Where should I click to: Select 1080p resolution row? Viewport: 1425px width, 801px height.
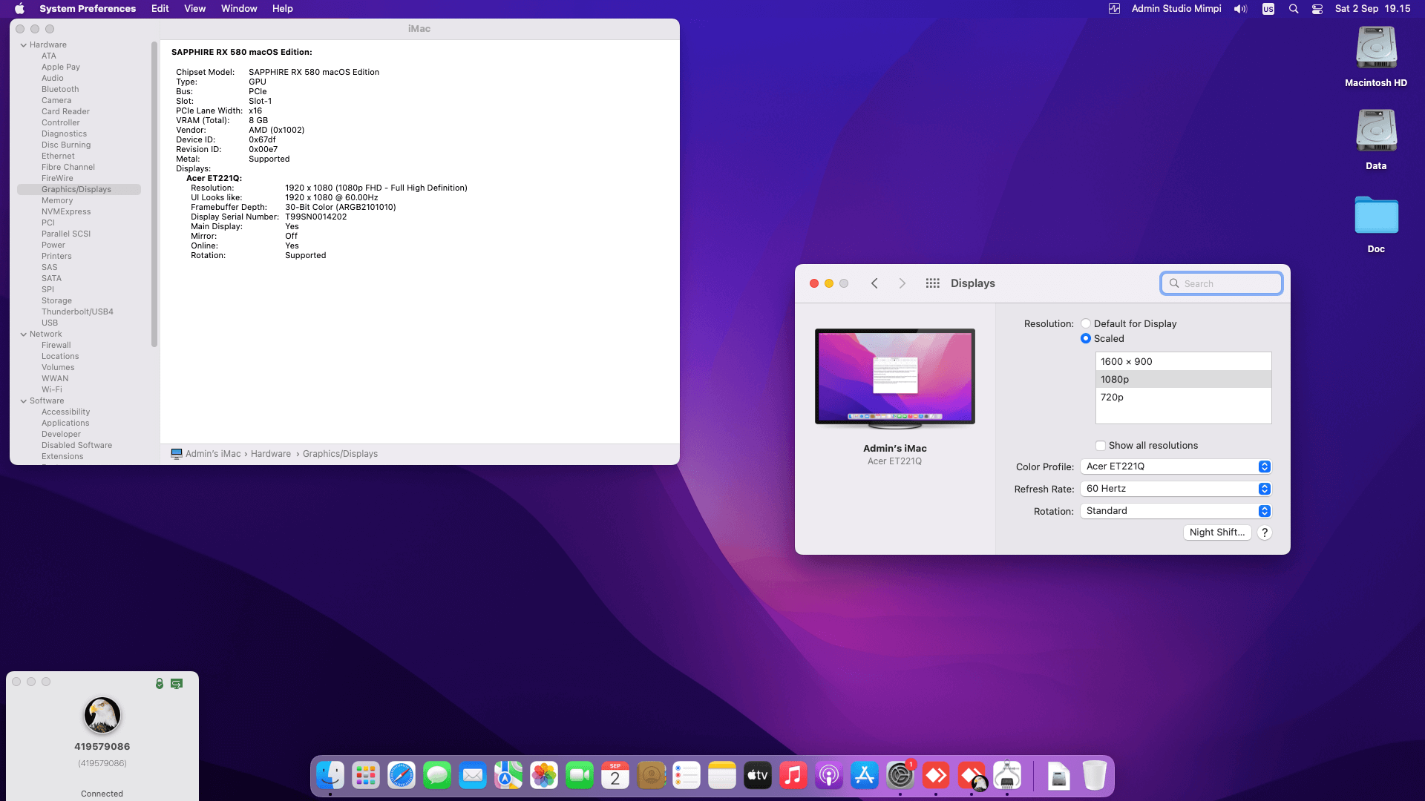point(1183,380)
